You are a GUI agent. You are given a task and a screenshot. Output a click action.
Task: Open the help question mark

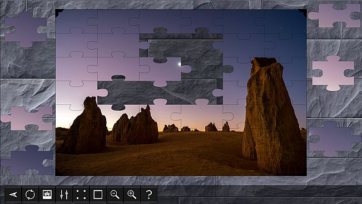(149, 195)
